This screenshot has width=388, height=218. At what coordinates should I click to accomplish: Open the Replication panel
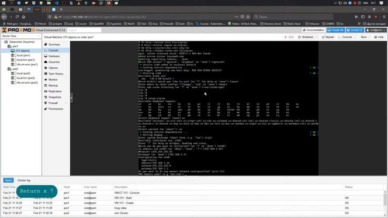pos(56,91)
